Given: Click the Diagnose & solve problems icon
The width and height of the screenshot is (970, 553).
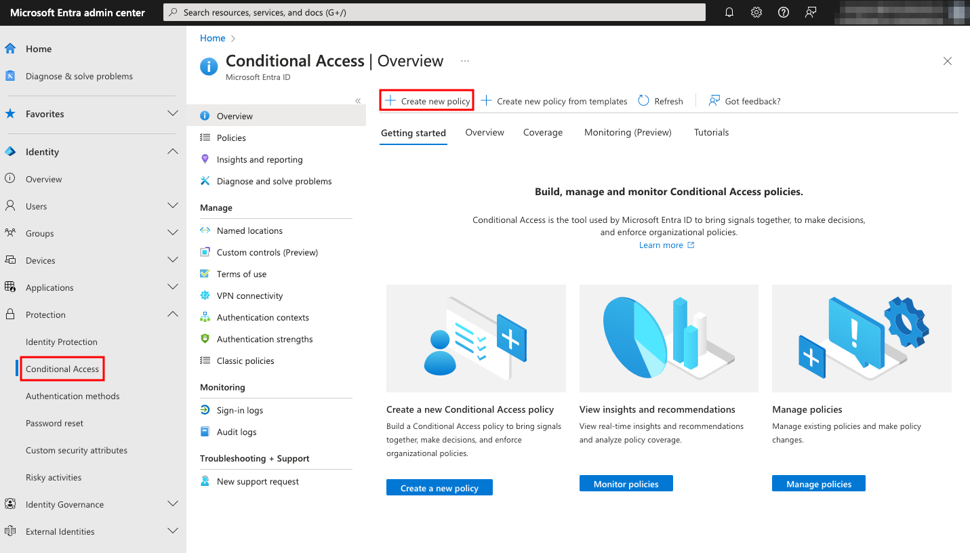Looking at the screenshot, I should click(10, 76).
